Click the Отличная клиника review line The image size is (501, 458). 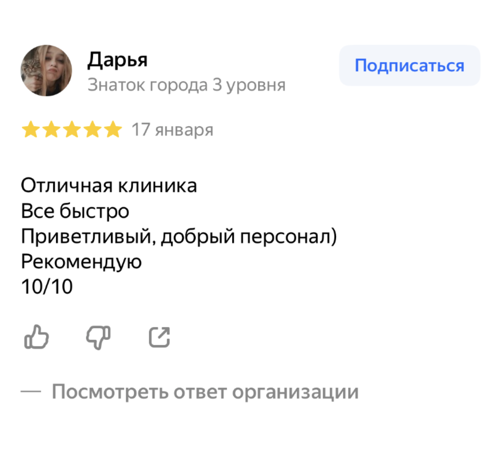click(x=109, y=186)
